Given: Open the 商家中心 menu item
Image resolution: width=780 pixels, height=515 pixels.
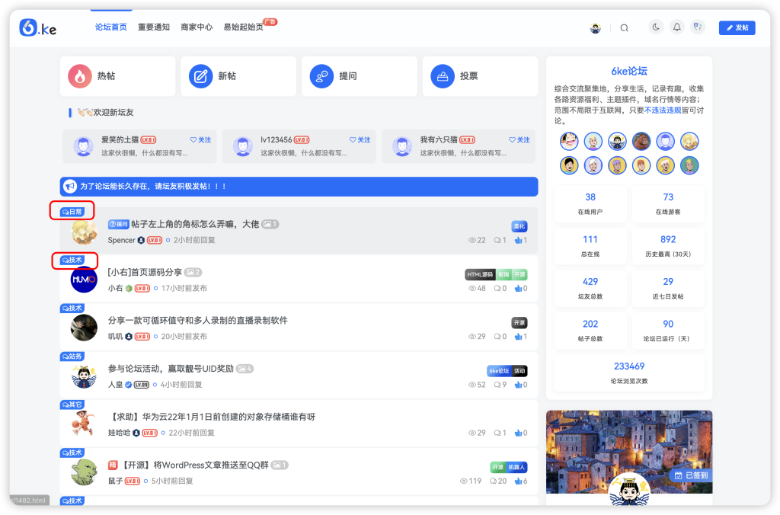Looking at the screenshot, I should [196, 27].
